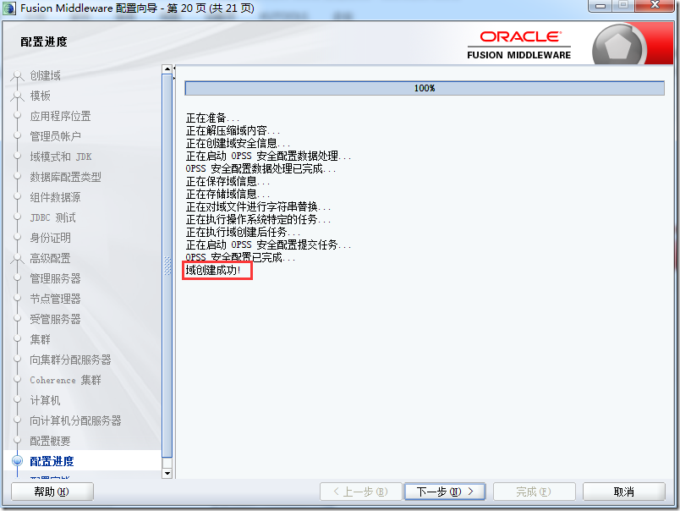
Task: Click the 正在执行域创建后任务 log line
Action: 243,232
